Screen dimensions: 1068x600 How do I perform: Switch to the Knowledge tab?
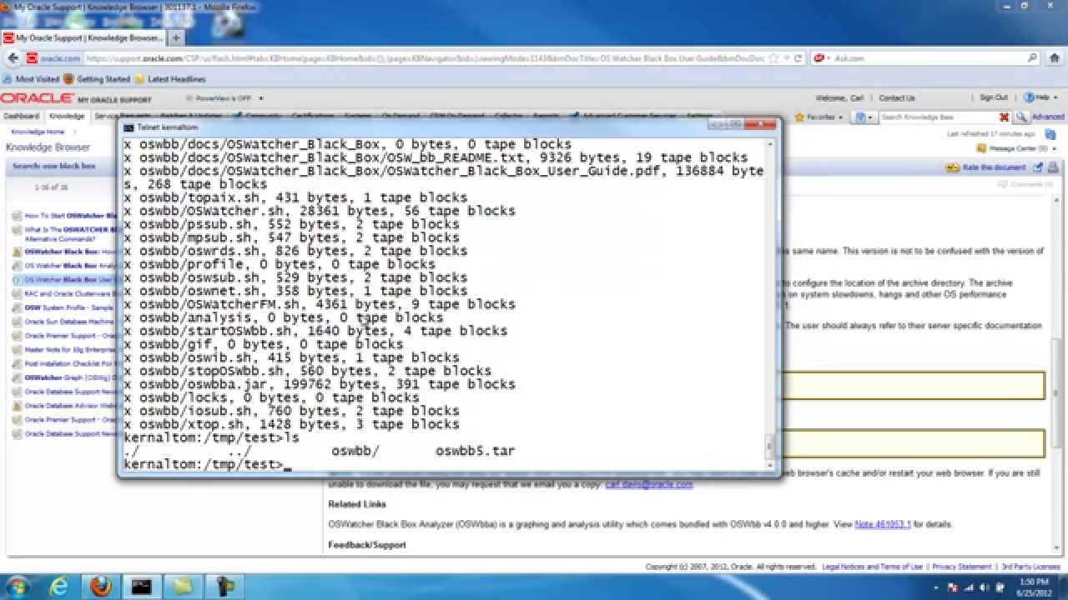click(66, 117)
